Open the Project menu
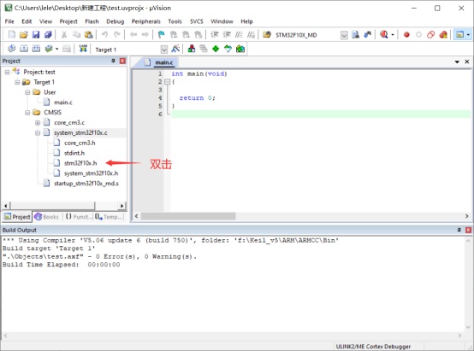474x351 pixels. pos(68,21)
